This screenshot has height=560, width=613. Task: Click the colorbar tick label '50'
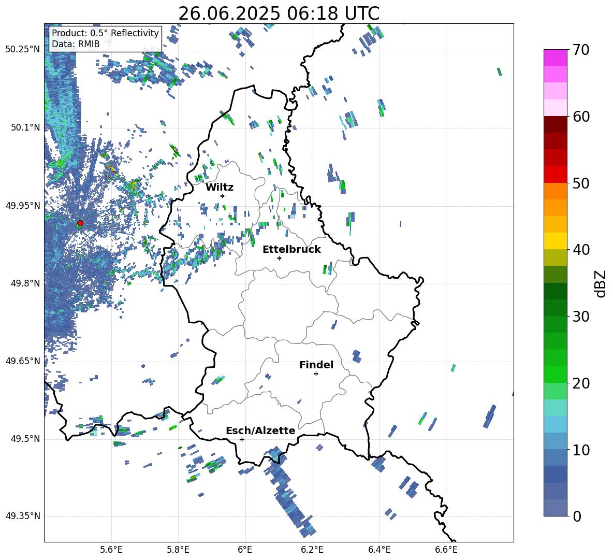pyautogui.click(x=581, y=183)
